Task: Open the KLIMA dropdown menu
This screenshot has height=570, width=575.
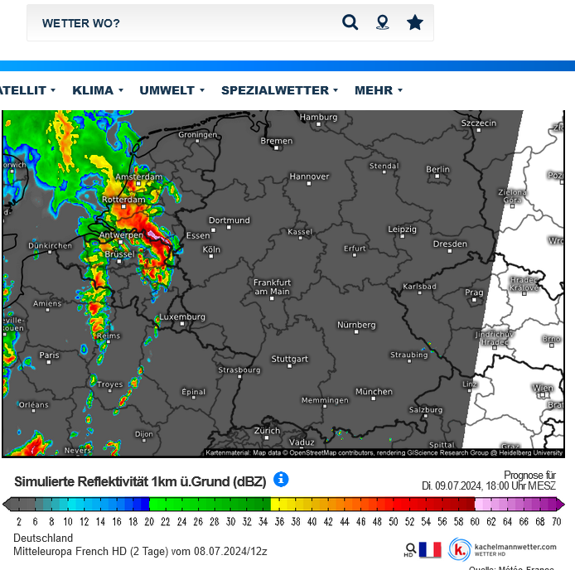Action: coord(98,90)
